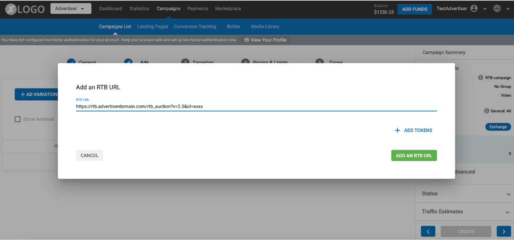The width and height of the screenshot is (514, 240).
Task: Click the globe language icon
Action: (497, 8)
